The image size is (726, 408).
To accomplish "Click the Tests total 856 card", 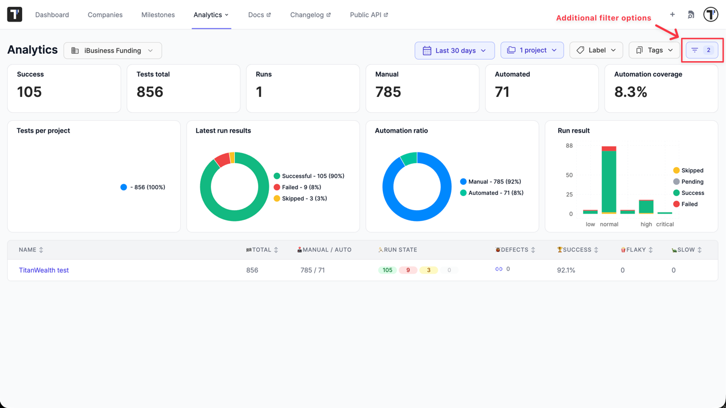I will click(184, 88).
